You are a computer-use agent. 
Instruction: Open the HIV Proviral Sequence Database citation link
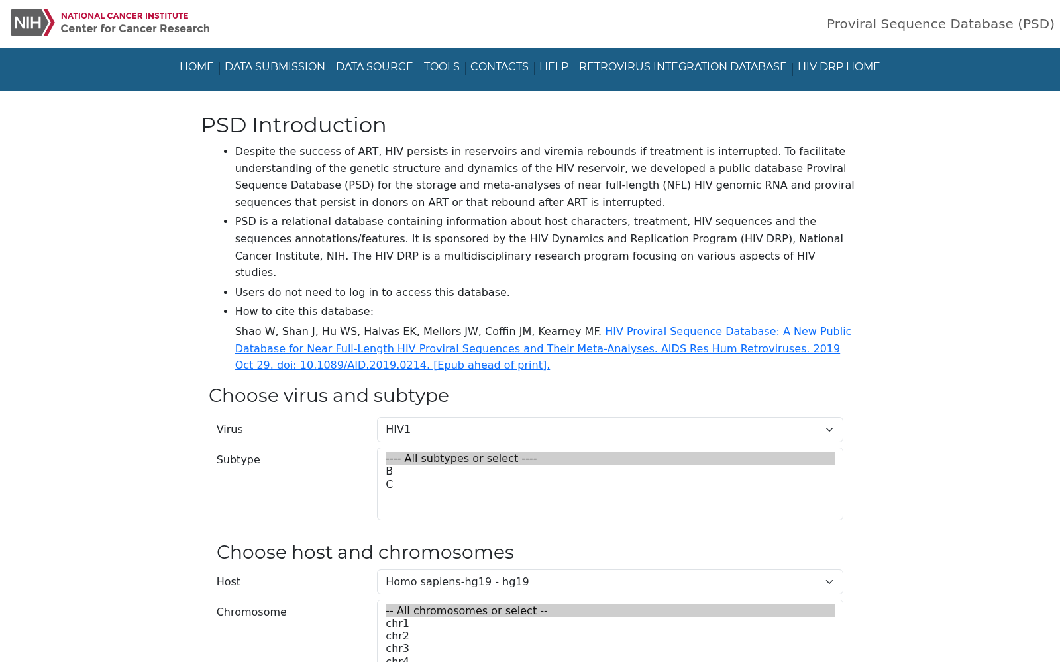[x=543, y=348]
